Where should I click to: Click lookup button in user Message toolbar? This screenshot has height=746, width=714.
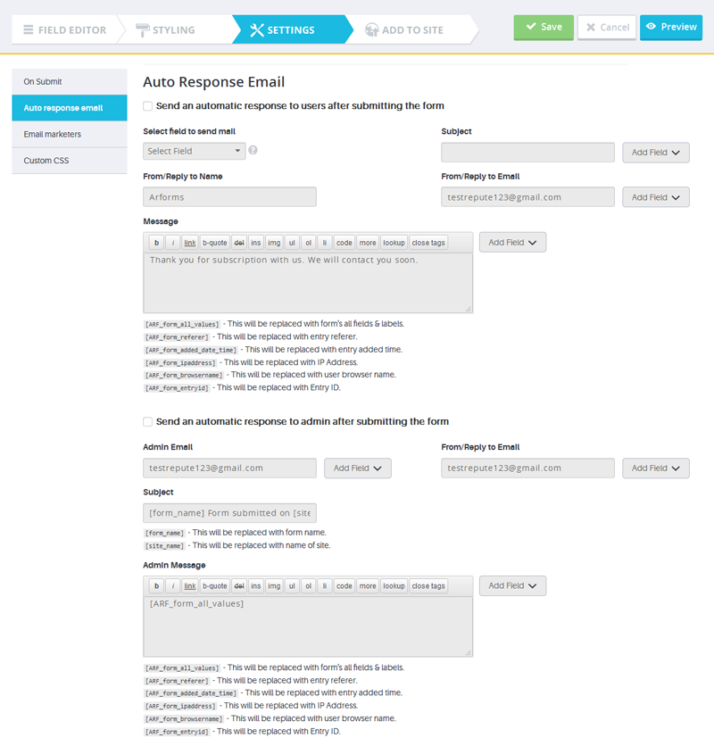coord(394,243)
